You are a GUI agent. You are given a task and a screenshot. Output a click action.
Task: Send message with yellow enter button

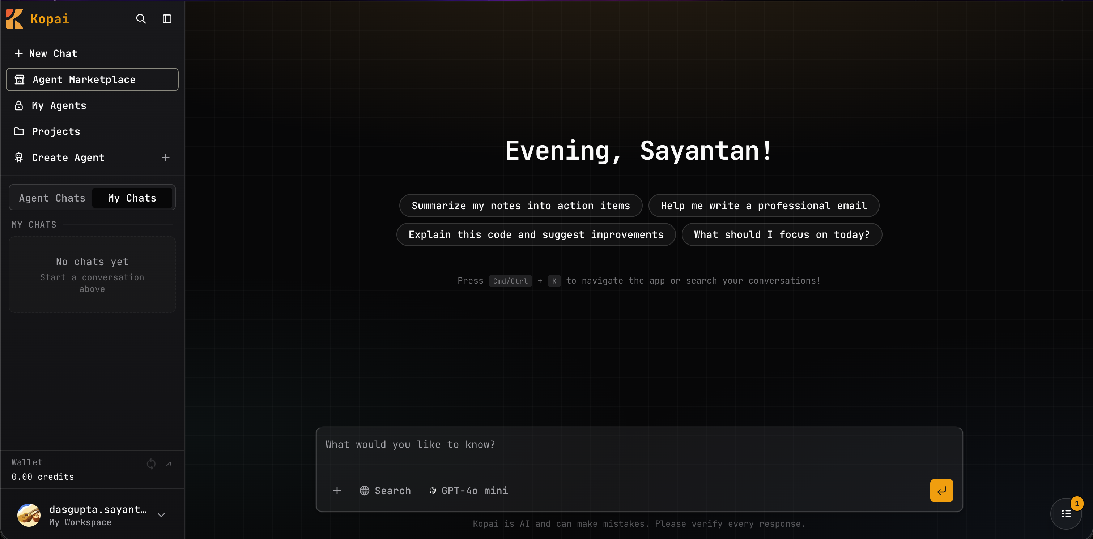pyautogui.click(x=941, y=491)
